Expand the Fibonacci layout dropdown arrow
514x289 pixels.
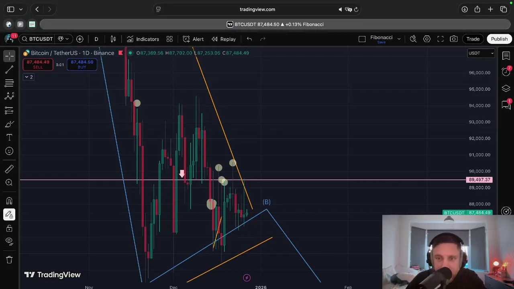399,39
